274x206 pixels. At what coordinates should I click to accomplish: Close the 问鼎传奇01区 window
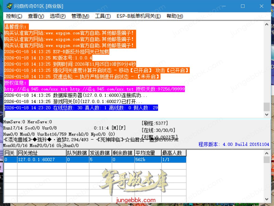pyautogui.click(x=261, y=6)
